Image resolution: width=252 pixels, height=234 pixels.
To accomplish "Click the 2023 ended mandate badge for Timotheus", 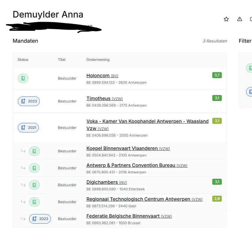I will pyautogui.click(x=28, y=101).
